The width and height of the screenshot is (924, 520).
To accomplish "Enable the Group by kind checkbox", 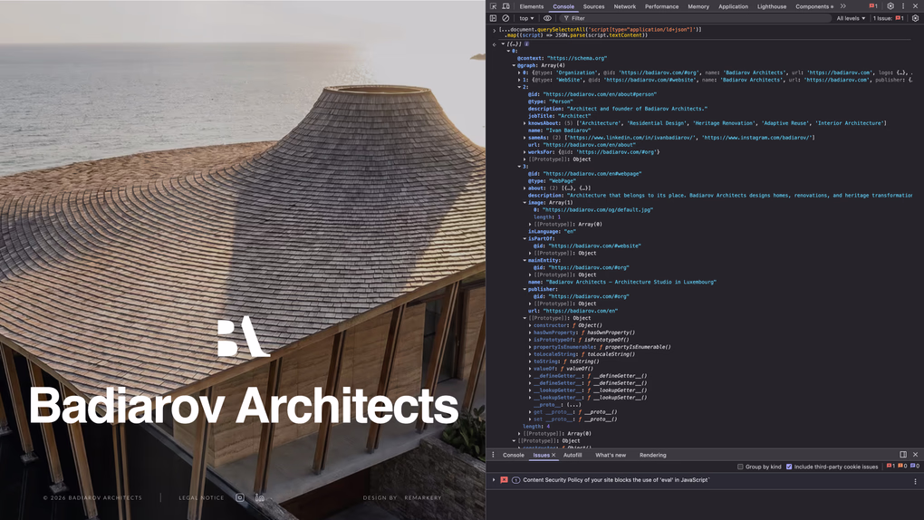I will 740,467.
